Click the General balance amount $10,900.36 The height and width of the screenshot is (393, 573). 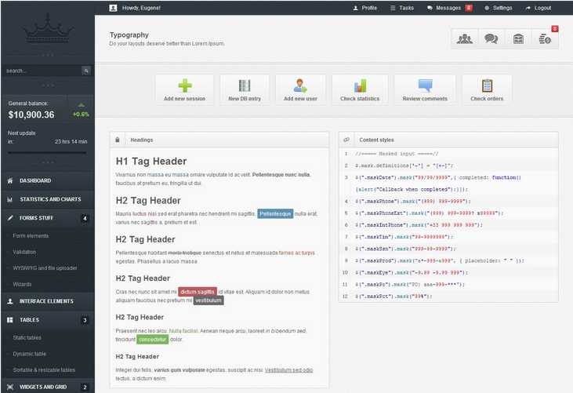pos(31,115)
